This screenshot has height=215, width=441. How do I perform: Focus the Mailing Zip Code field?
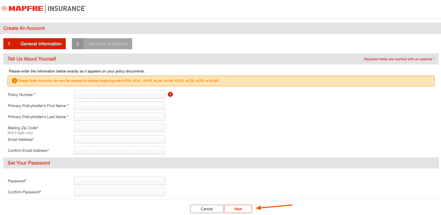click(119, 128)
